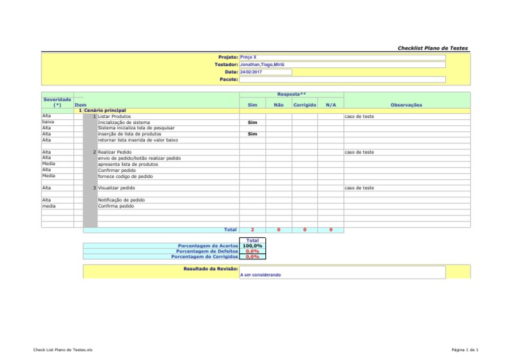Click the Testador field with Jonathan,Tiago,Miriã
This screenshot has height=362, width=512.
[342, 65]
